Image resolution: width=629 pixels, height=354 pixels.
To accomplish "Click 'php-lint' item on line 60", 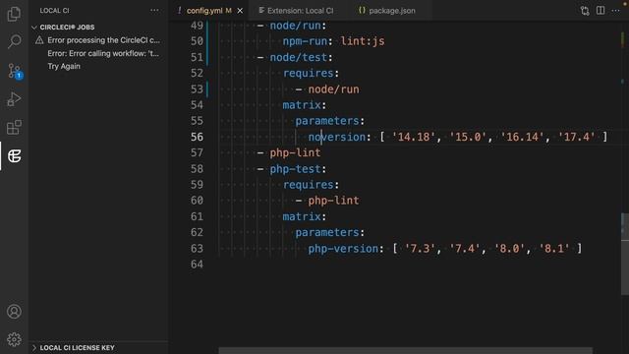I will [x=333, y=201].
